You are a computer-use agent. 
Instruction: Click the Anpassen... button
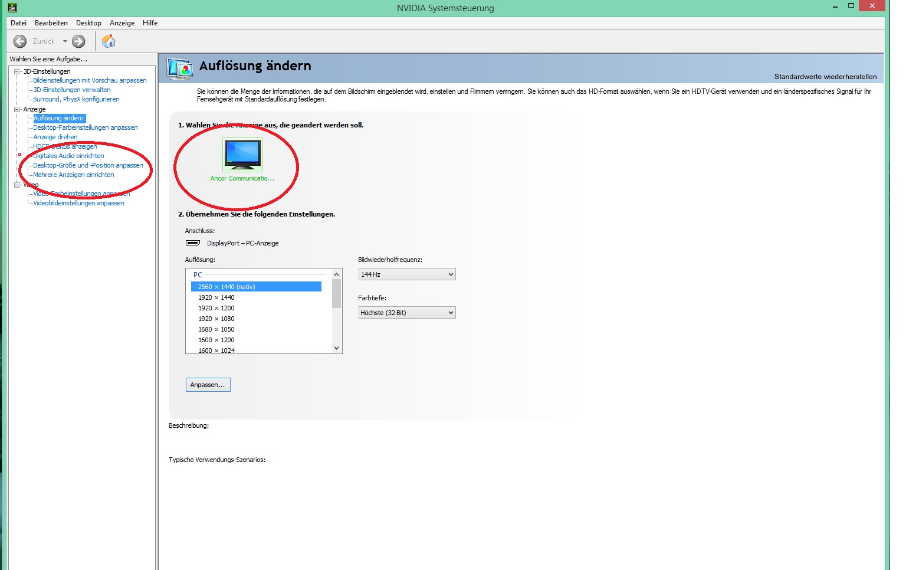pos(208,385)
